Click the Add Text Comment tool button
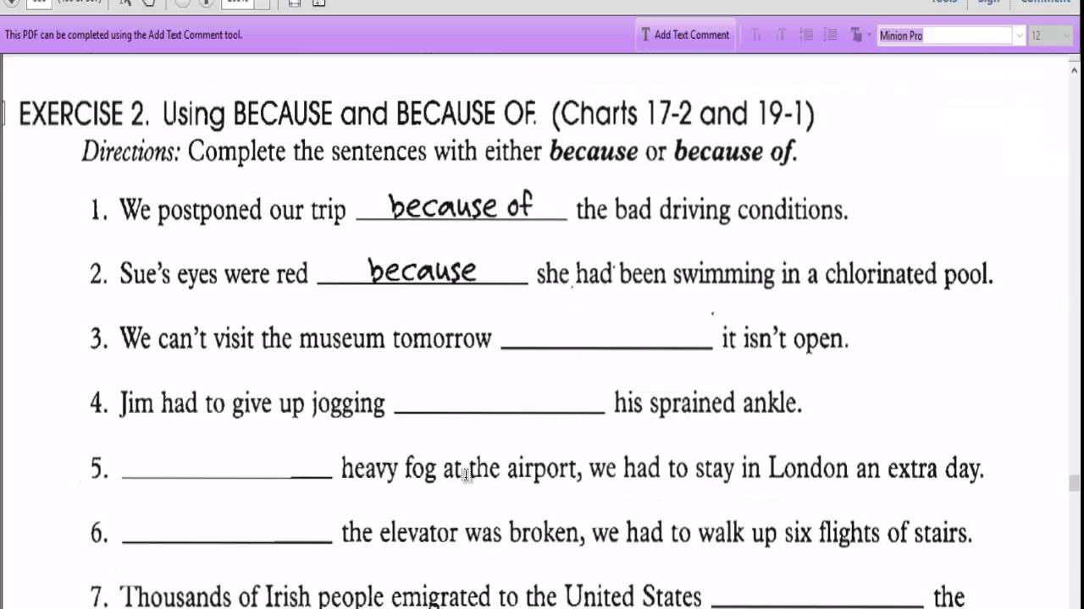 [684, 35]
